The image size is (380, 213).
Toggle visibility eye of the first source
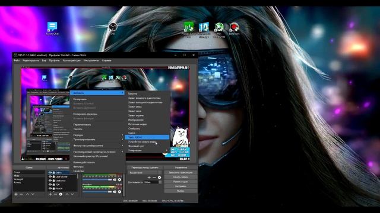[50, 173]
